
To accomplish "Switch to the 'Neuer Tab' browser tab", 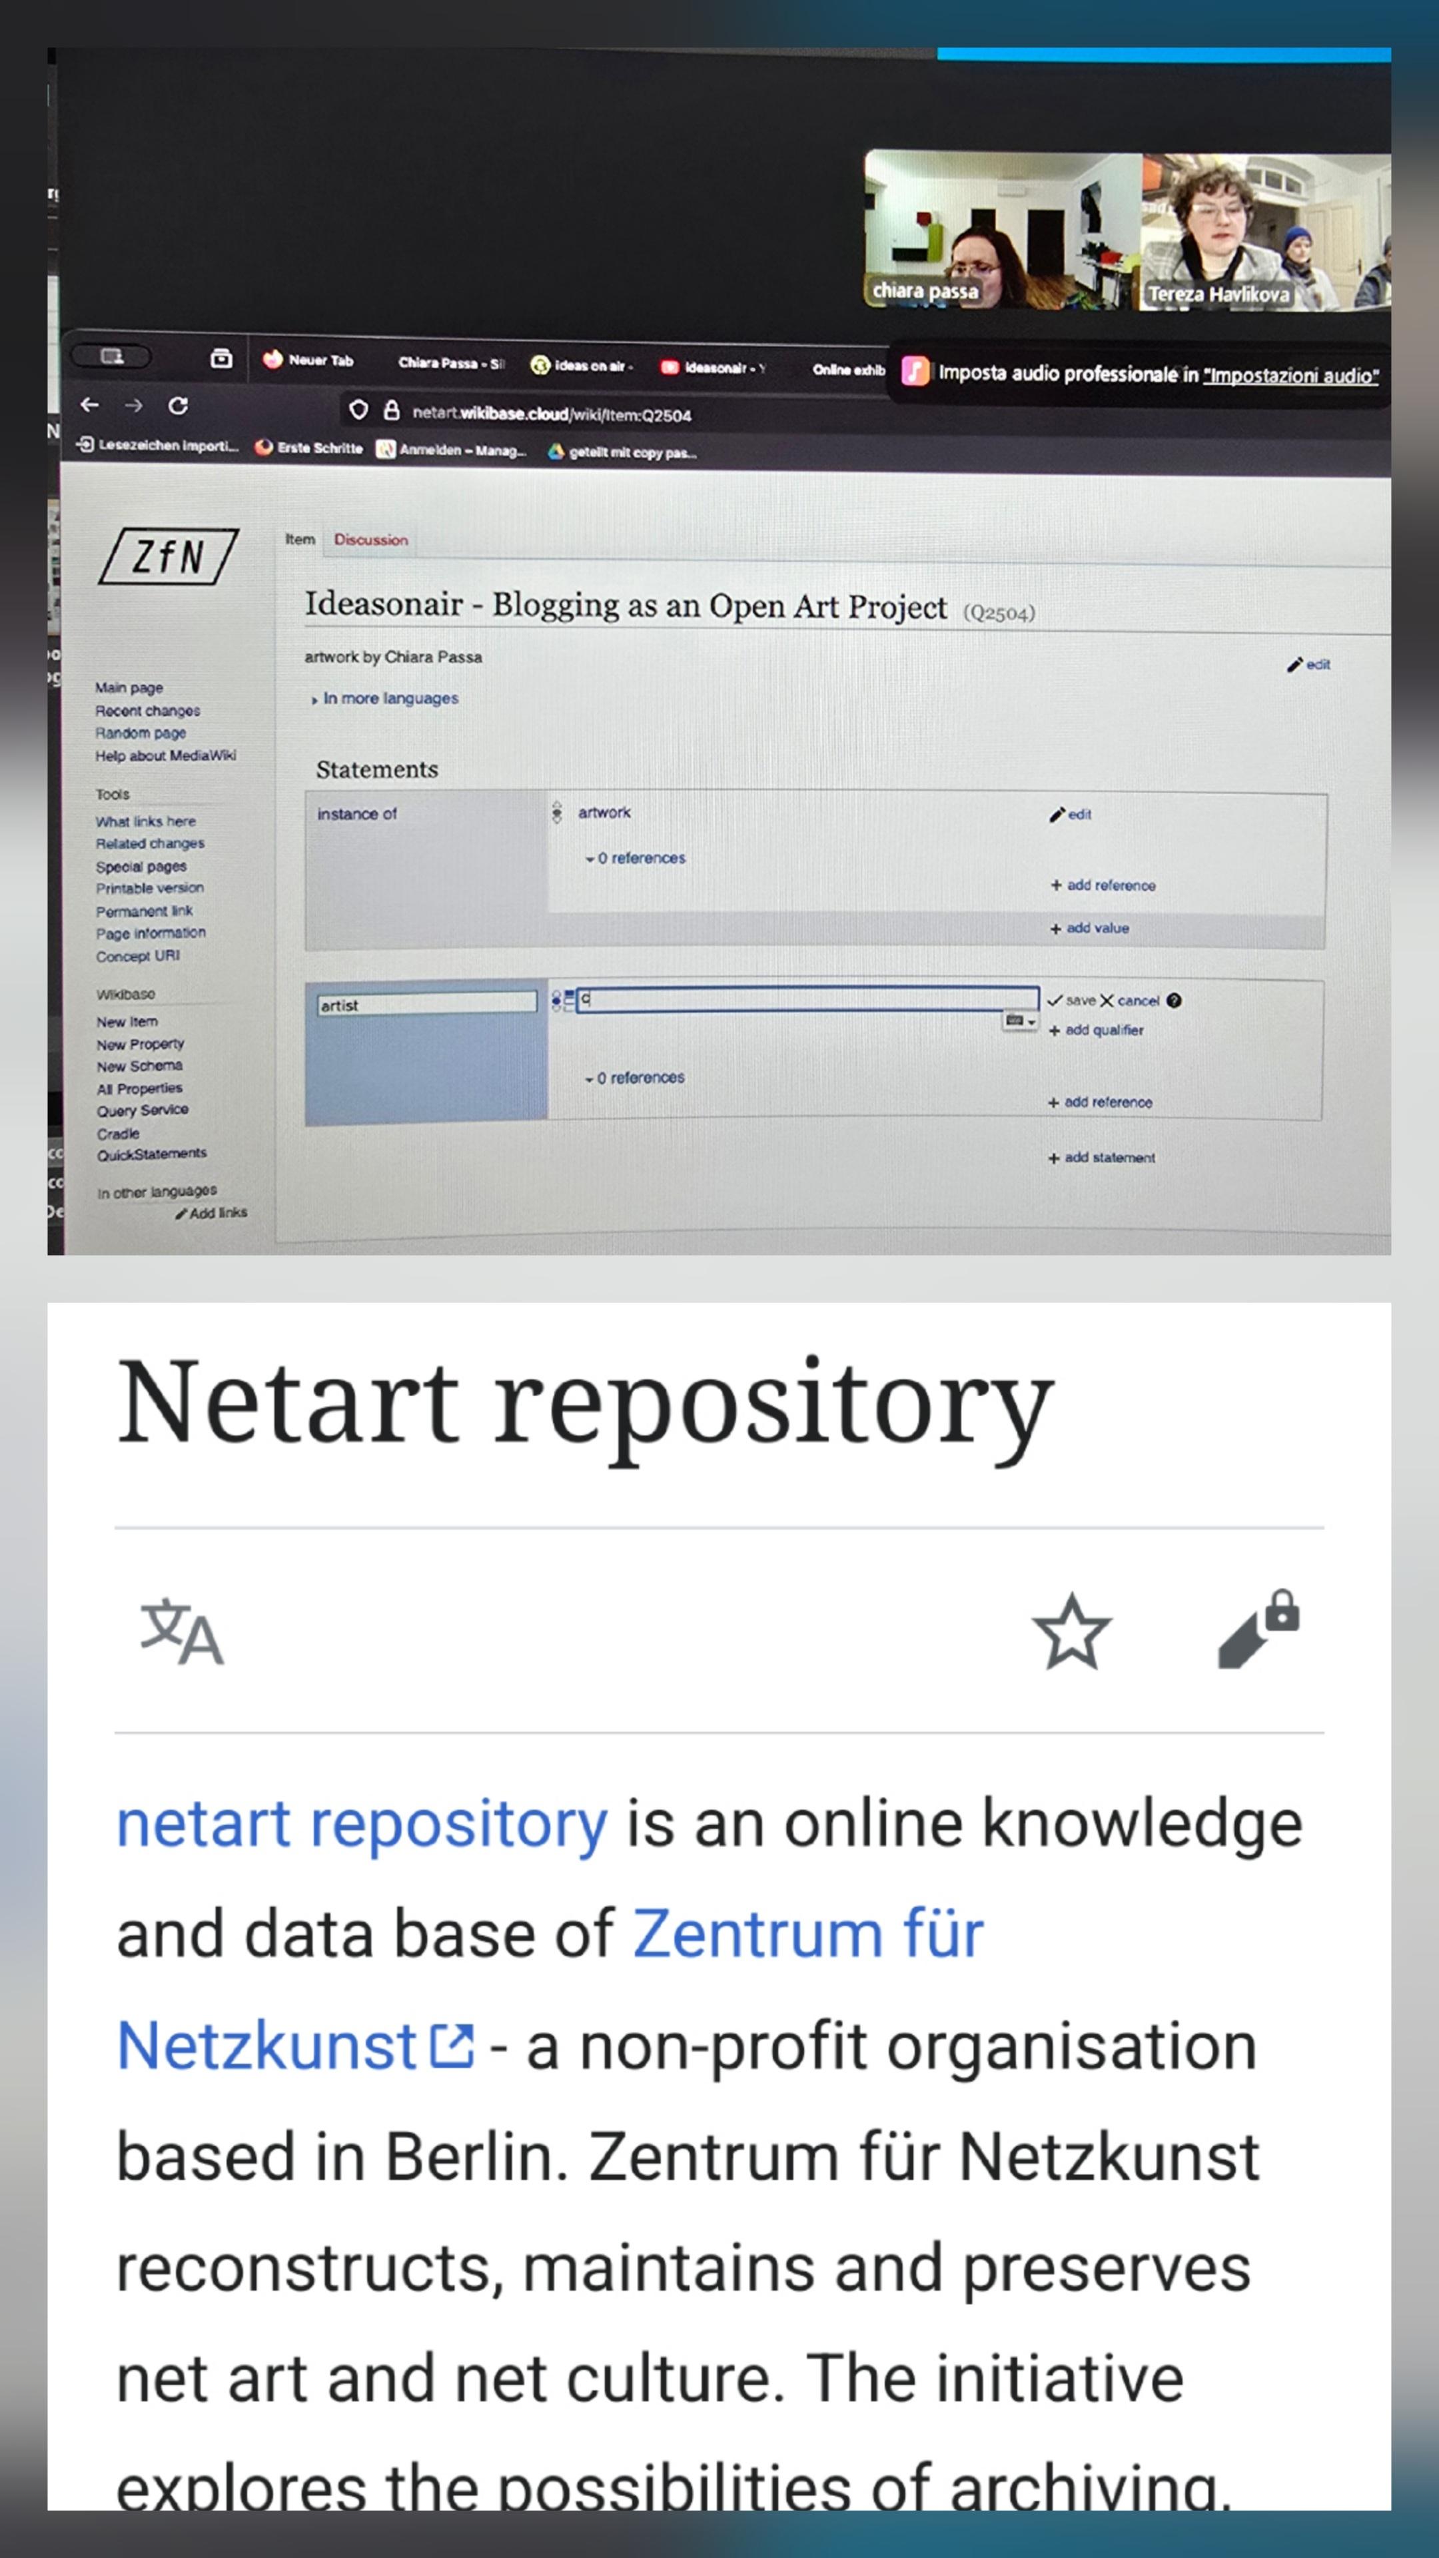I will point(309,360).
